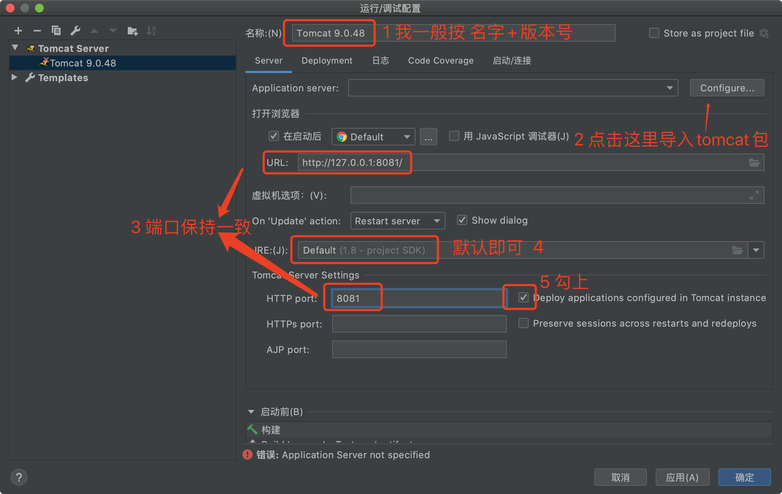Browse URL folder icon
This screenshot has height=494, width=782.
tap(754, 163)
